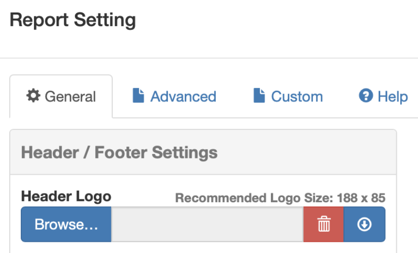
Task: Click the Report Setting page title
Action: tap(73, 20)
